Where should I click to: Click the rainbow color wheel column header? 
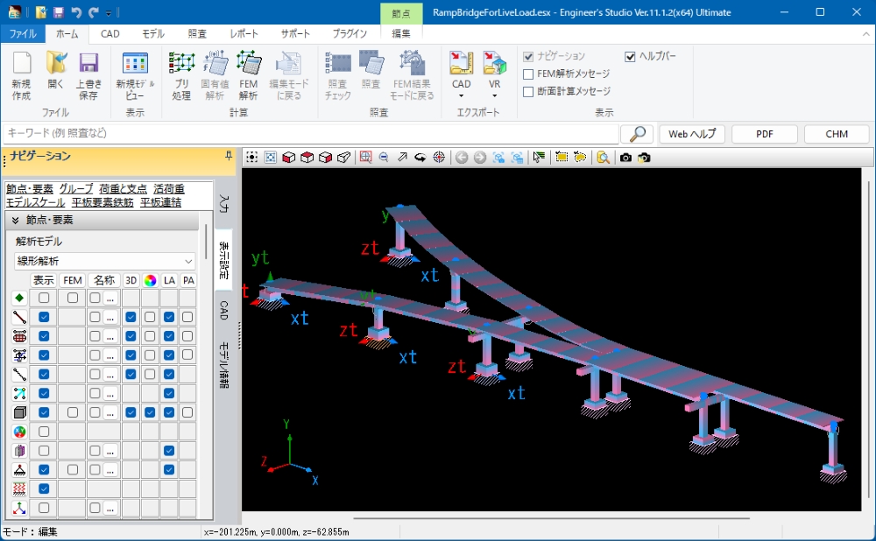150,280
